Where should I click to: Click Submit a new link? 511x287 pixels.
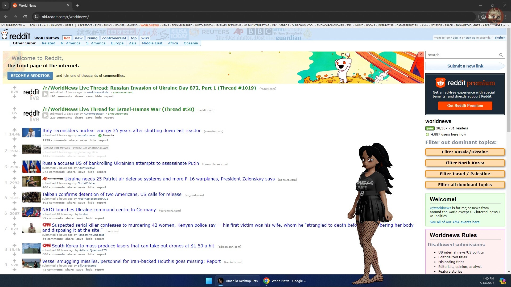465,66
